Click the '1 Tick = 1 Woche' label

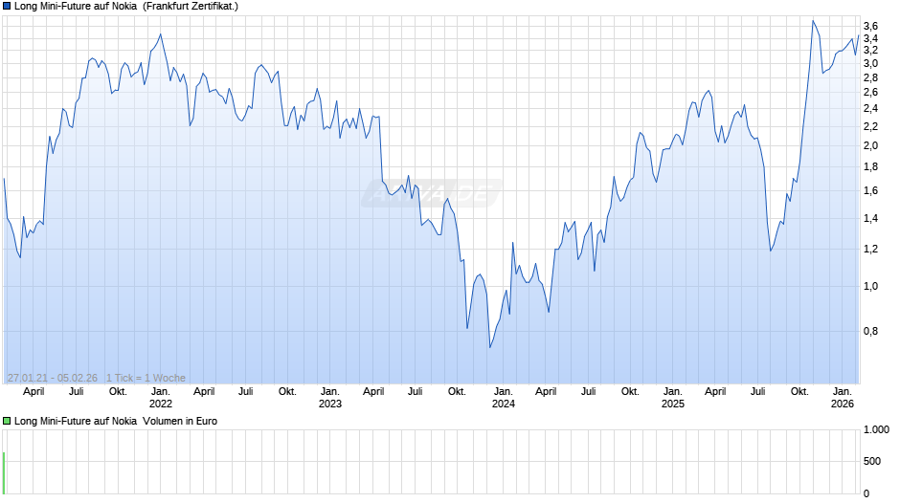146,378
